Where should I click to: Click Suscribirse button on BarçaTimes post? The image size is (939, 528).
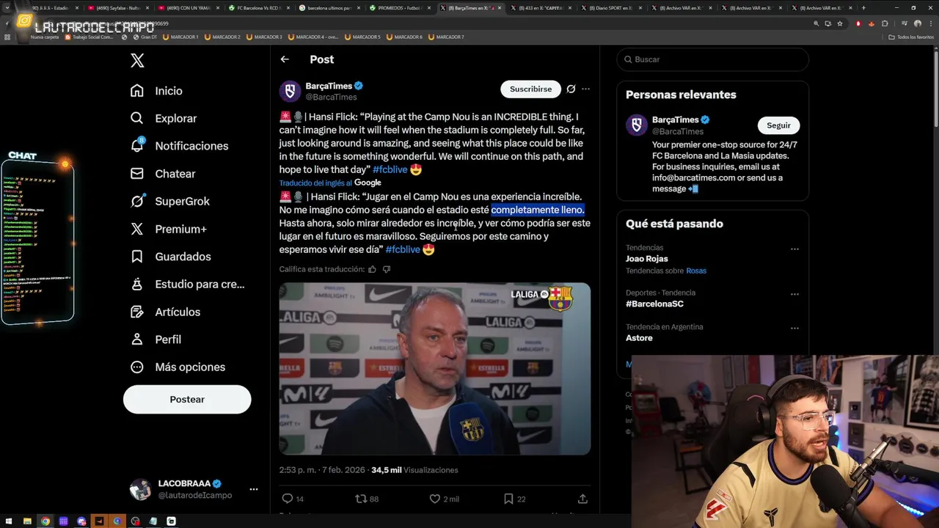click(530, 89)
